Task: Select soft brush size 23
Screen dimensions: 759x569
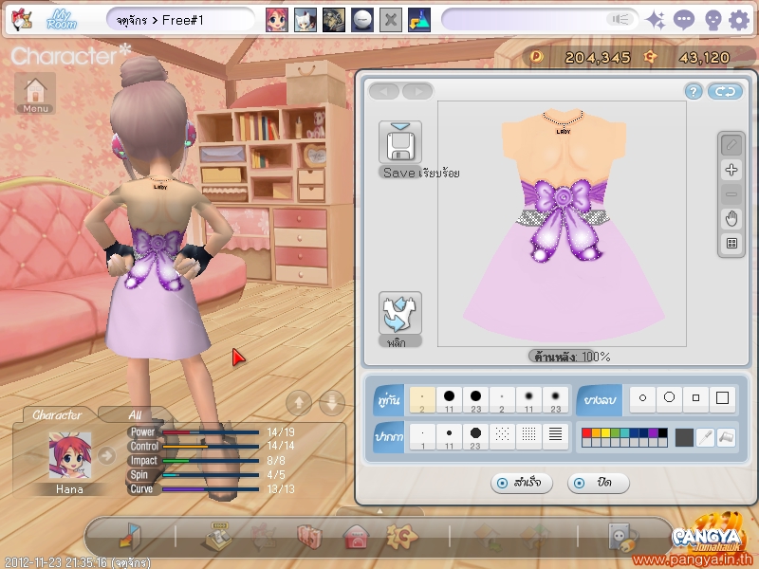Action: click(x=555, y=399)
